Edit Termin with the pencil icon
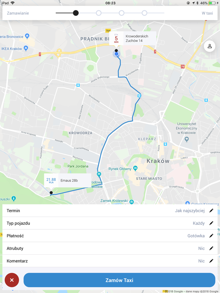Image resolution: width=220 pixels, height=293 pixels. click(211, 210)
